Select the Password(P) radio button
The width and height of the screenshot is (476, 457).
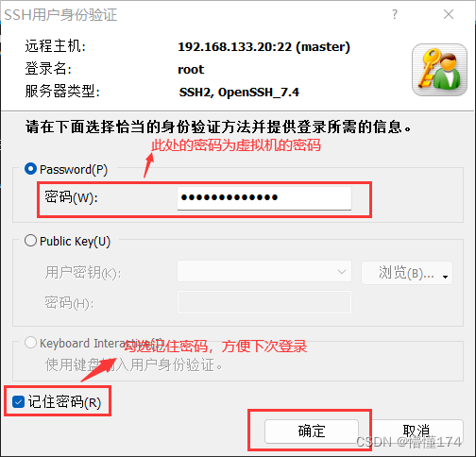[30, 169]
